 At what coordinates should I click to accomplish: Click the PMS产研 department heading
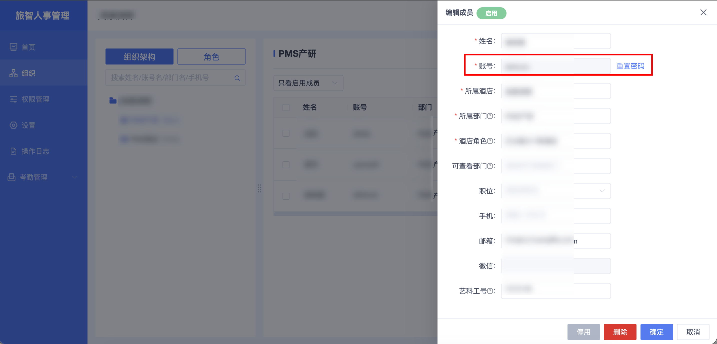tap(297, 54)
